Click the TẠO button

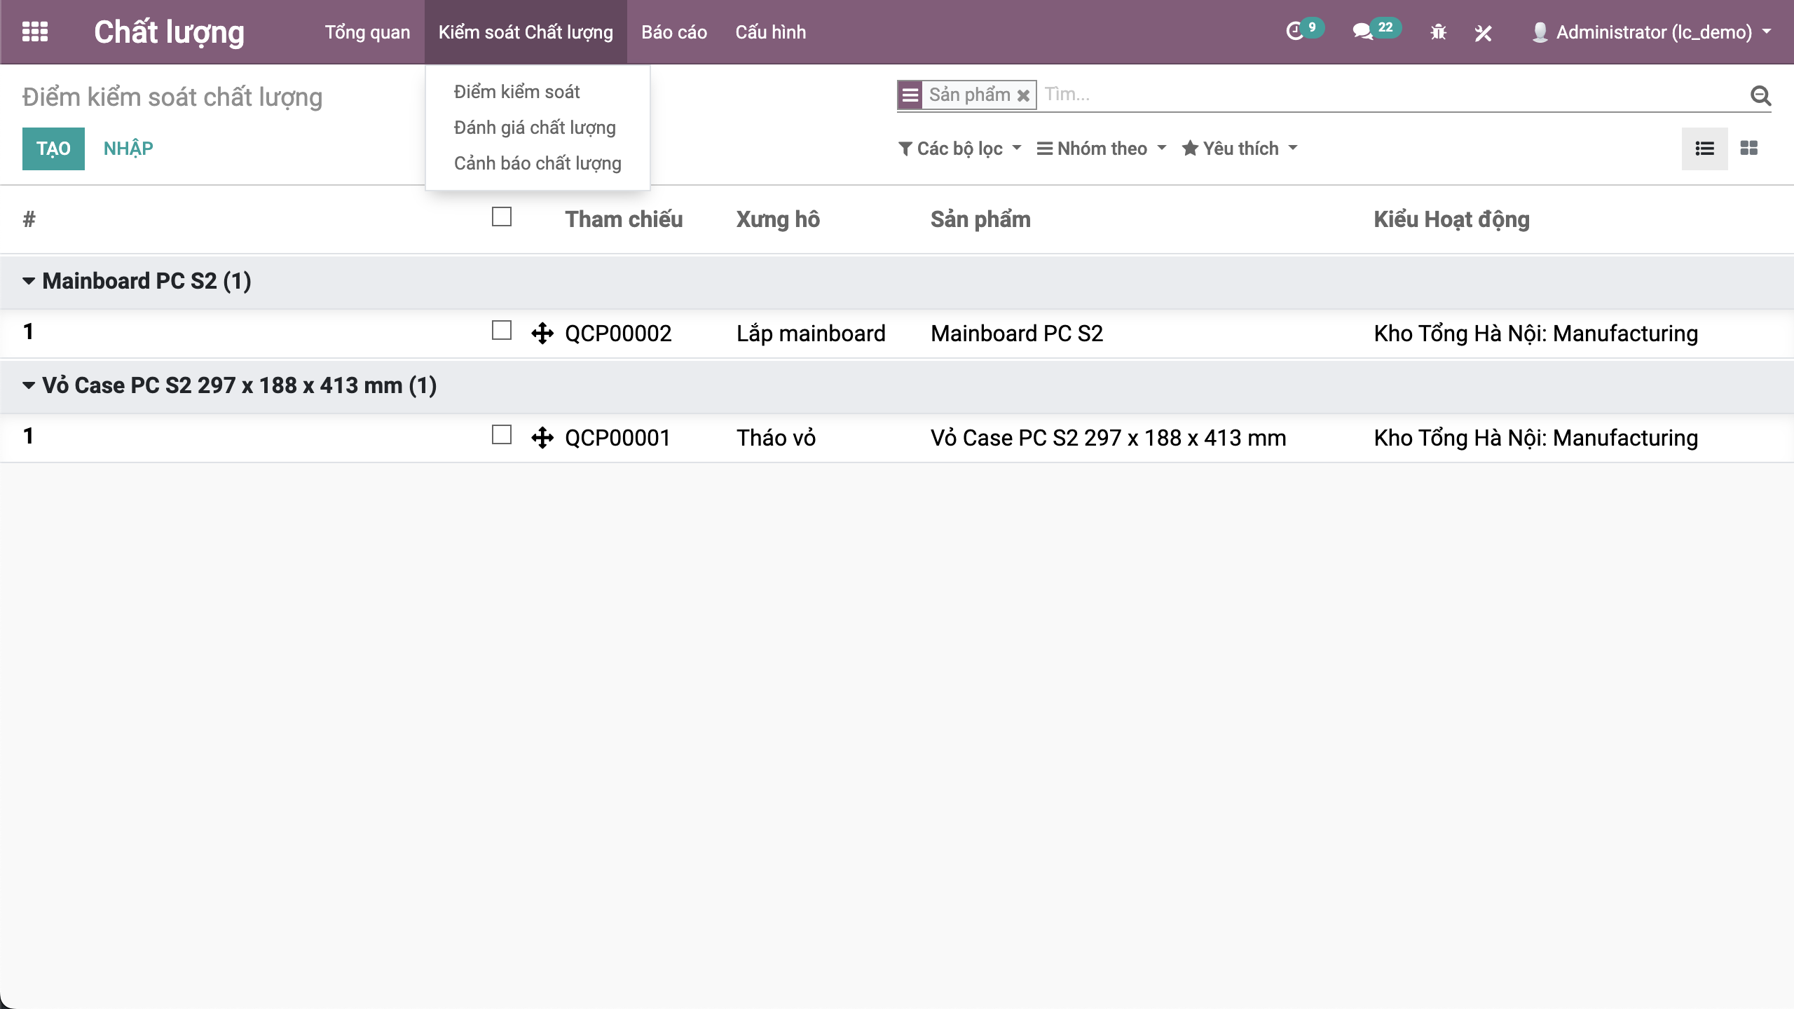53,149
